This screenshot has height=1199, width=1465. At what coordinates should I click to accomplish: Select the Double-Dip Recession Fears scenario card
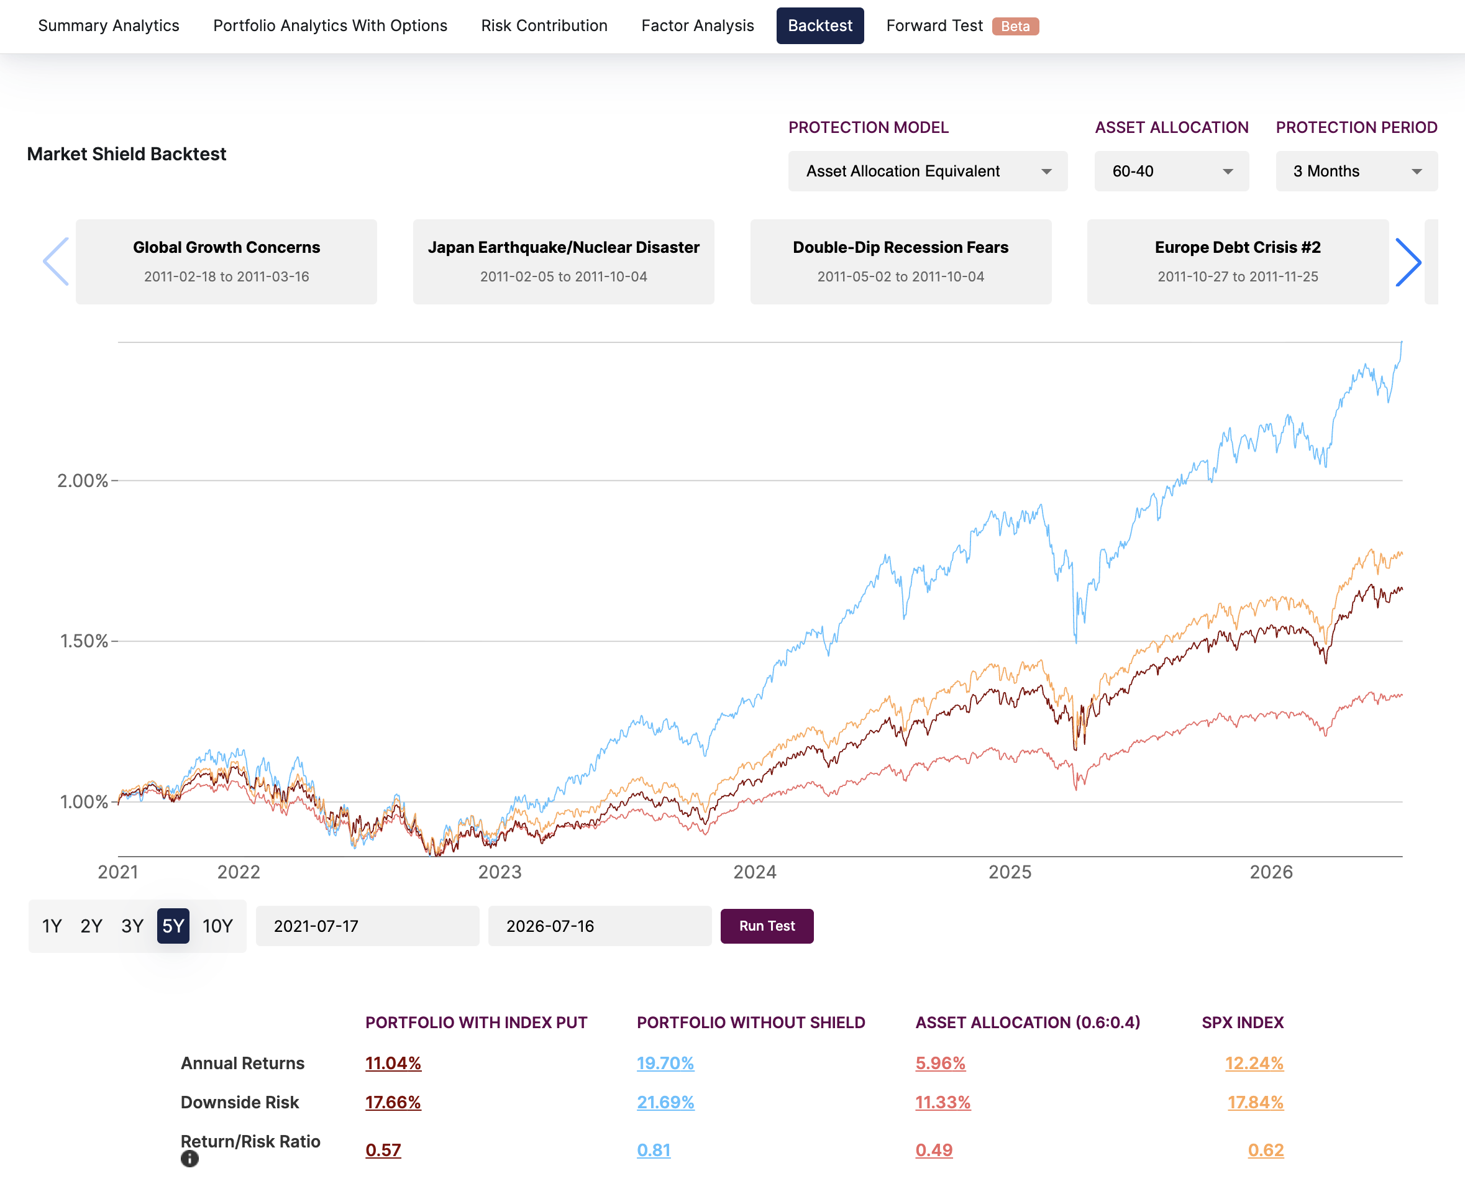(901, 262)
